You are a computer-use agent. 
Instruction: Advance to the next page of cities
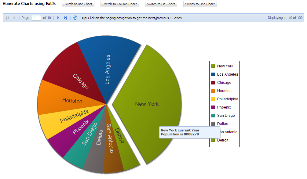click(58, 18)
